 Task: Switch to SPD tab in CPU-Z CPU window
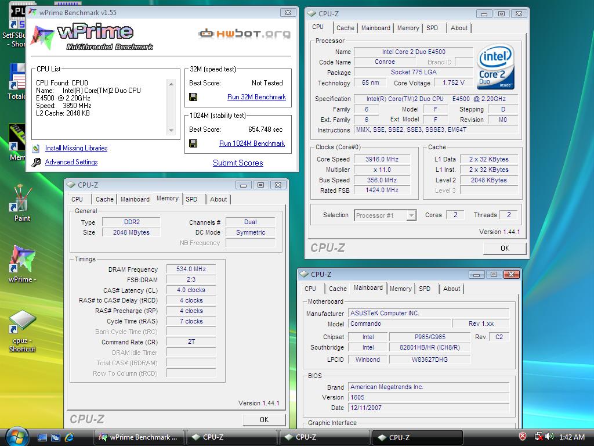(x=432, y=28)
